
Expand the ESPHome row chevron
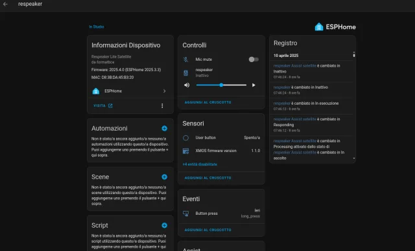coord(164,91)
